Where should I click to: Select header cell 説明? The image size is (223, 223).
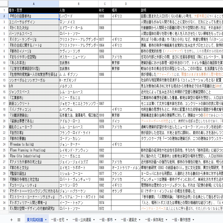(x=182, y=10)
